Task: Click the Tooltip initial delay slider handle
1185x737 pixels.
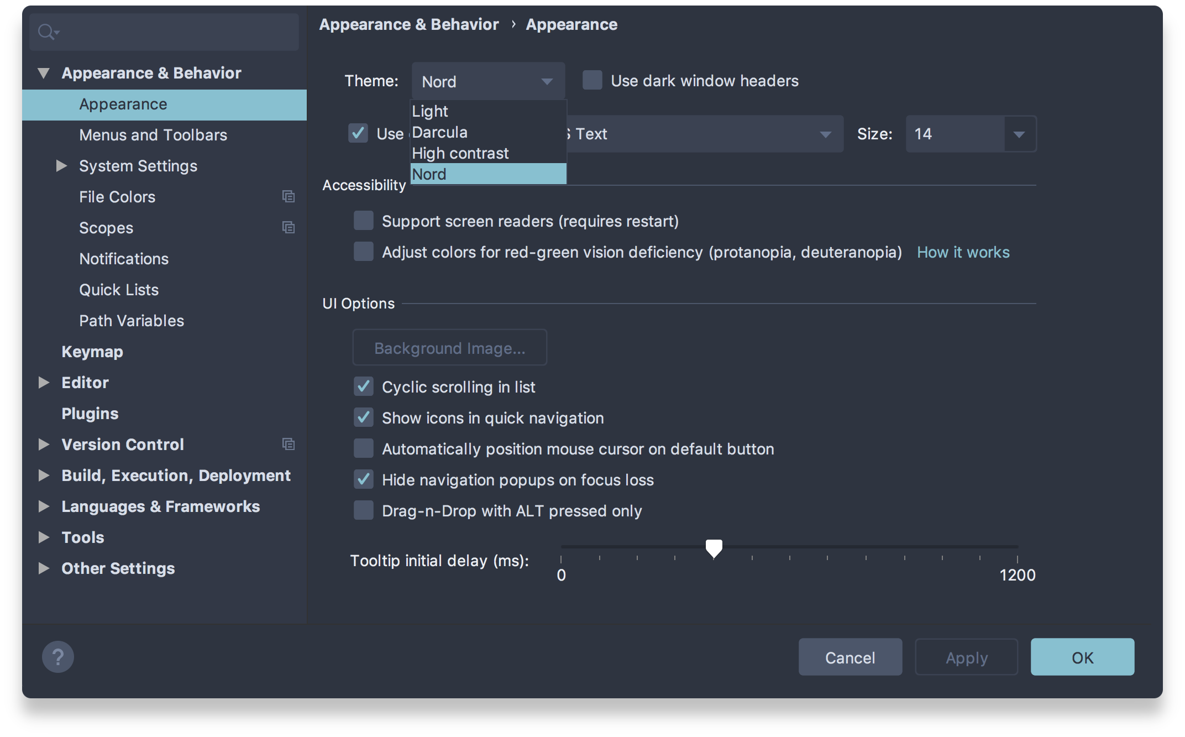Action: 714,548
